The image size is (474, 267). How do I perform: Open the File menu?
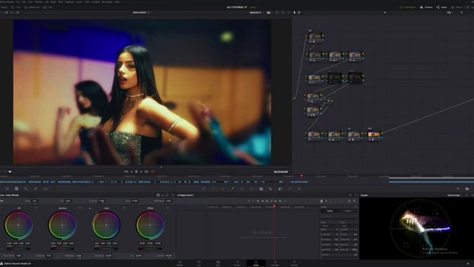[18, 1]
